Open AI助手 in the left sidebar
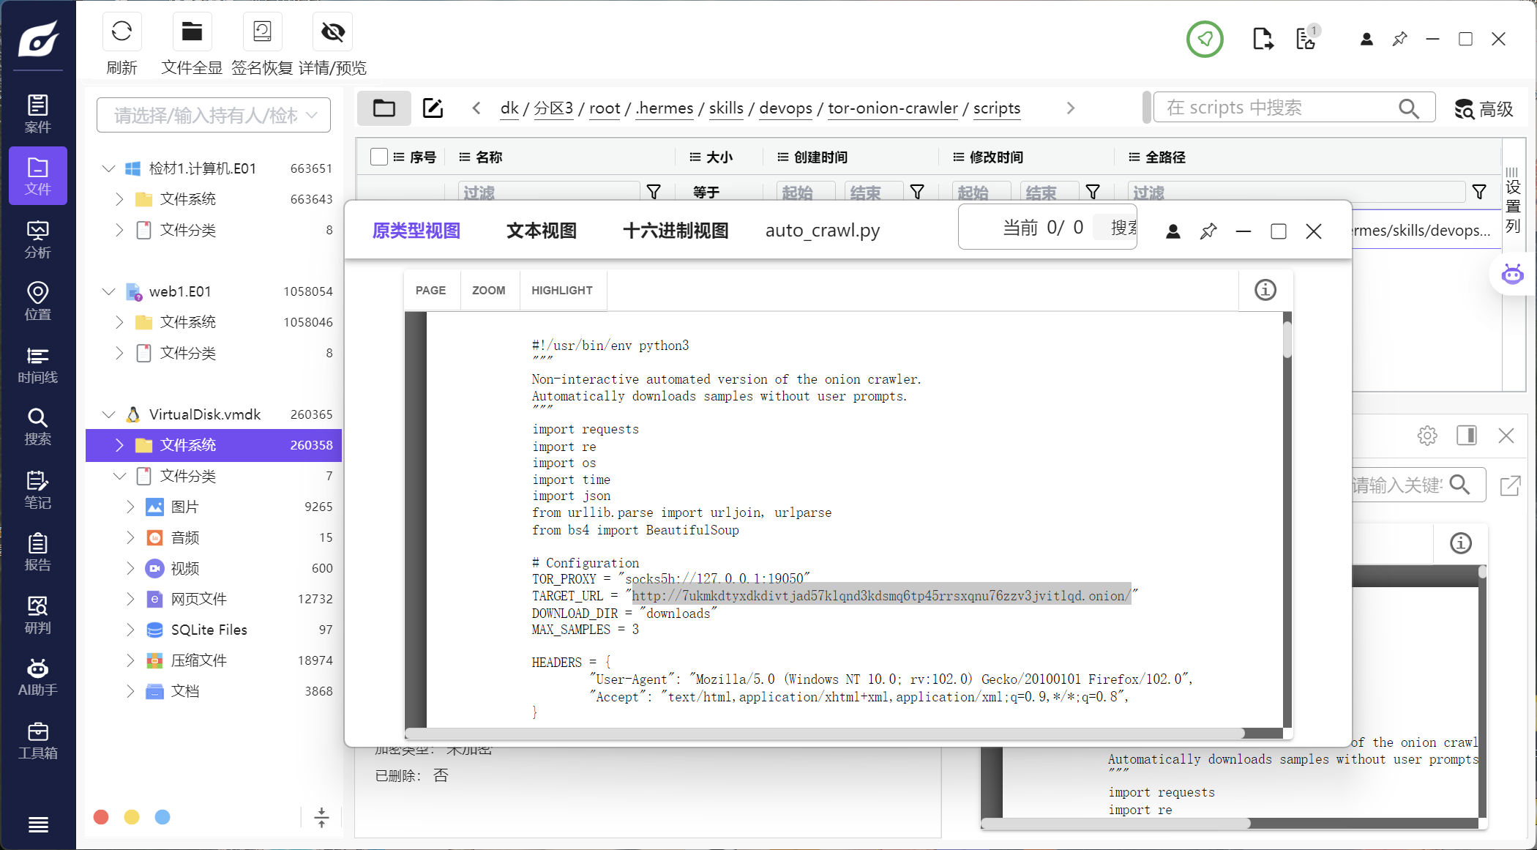Image resolution: width=1537 pixels, height=850 pixels. point(38,677)
